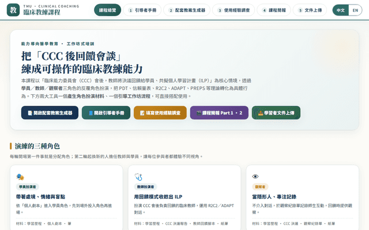Viewport: 369px width, 230px height.
Task: Click the 觀察者 badge
Action: click(260, 187)
